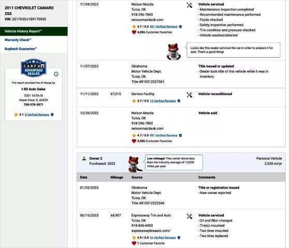Click the CARFAX Advantage Dealer badge
The height and width of the screenshot is (248, 289).
pyautogui.click(x=33, y=68)
